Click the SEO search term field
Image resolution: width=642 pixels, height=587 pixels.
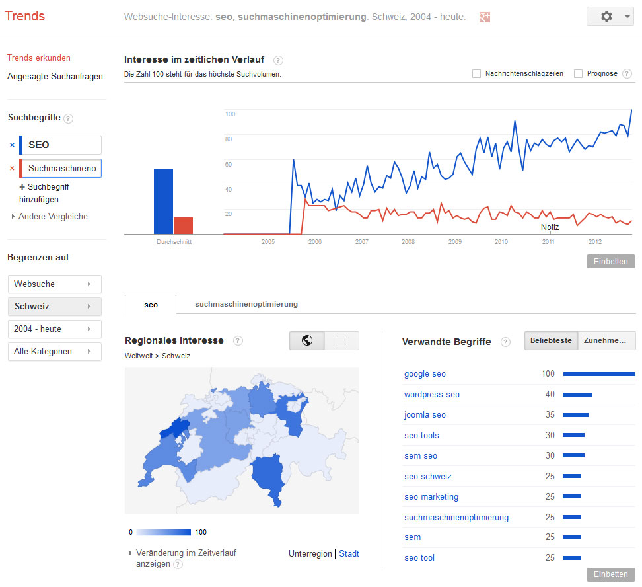[61, 145]
